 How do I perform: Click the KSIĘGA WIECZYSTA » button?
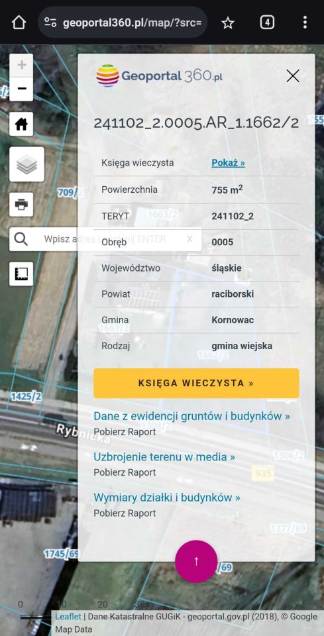tap(196, 384)
